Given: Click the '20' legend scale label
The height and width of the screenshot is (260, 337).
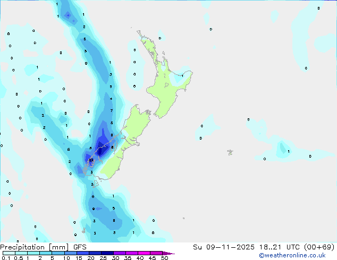Looking at the screenshot, I should click(x=91, y=258).
